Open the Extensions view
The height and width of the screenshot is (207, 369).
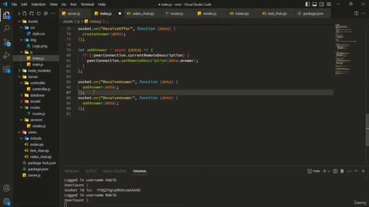tap(6, 69)
